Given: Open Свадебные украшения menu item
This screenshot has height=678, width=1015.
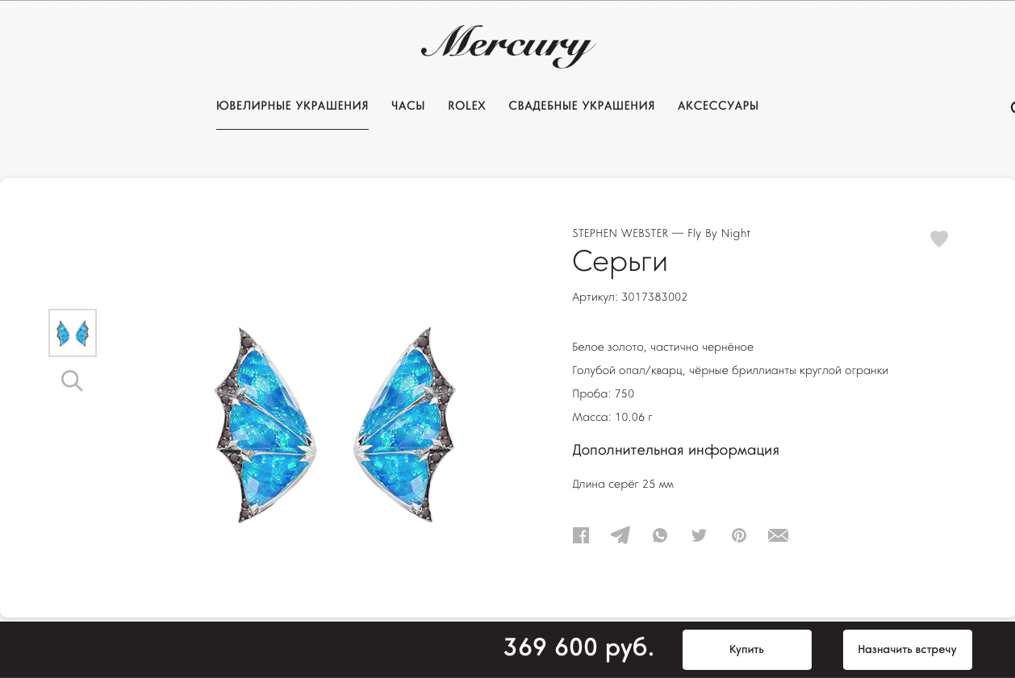Looking at the screenshot, I should (x=582, y=106).
